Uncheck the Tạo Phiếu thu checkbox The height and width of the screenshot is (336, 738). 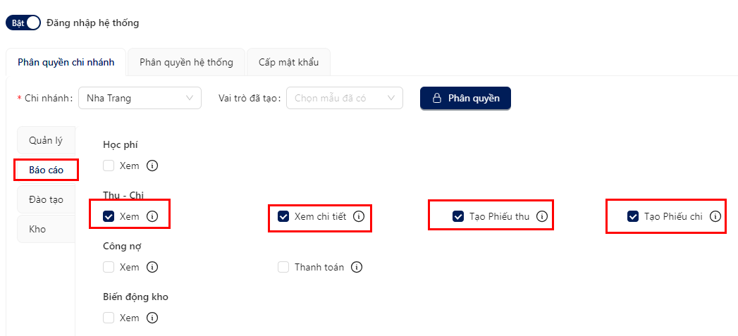tap(458, 216)
